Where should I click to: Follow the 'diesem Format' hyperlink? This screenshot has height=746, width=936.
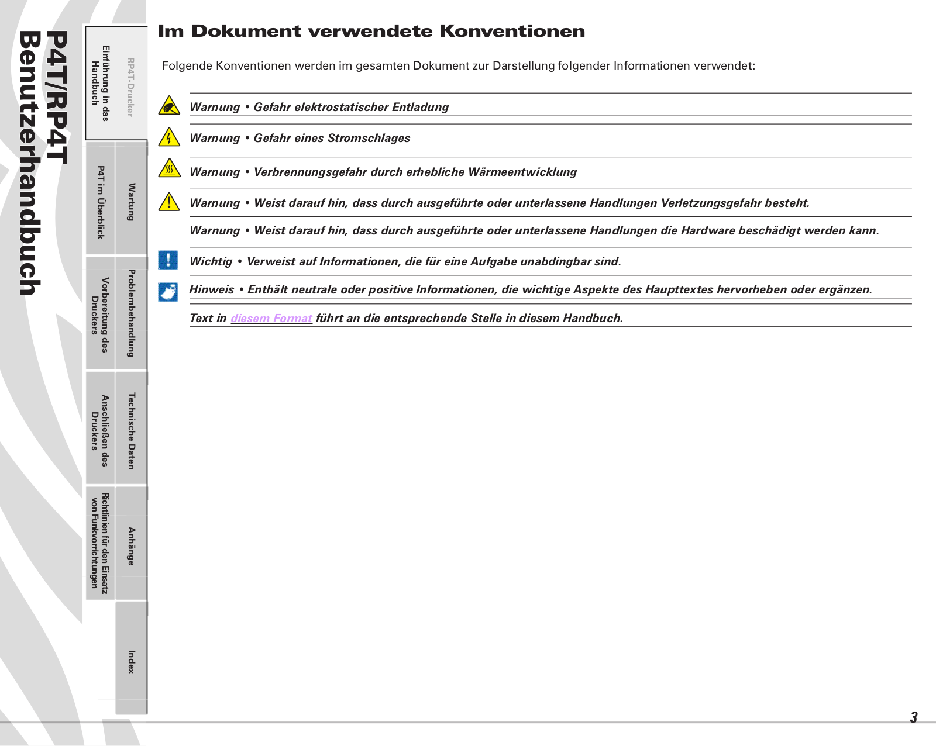click(271, 318)
